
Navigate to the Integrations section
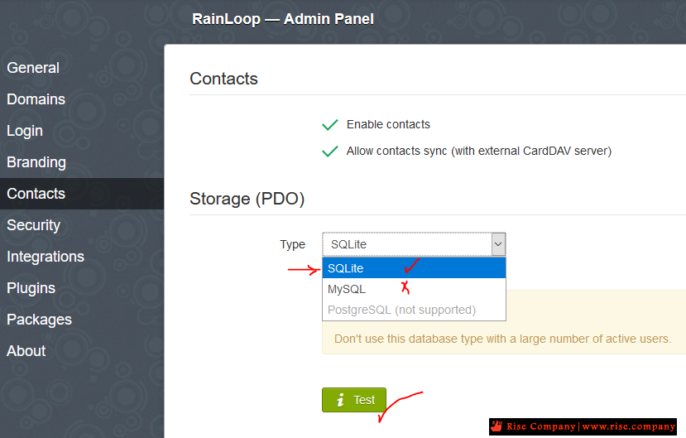[46, 257]
